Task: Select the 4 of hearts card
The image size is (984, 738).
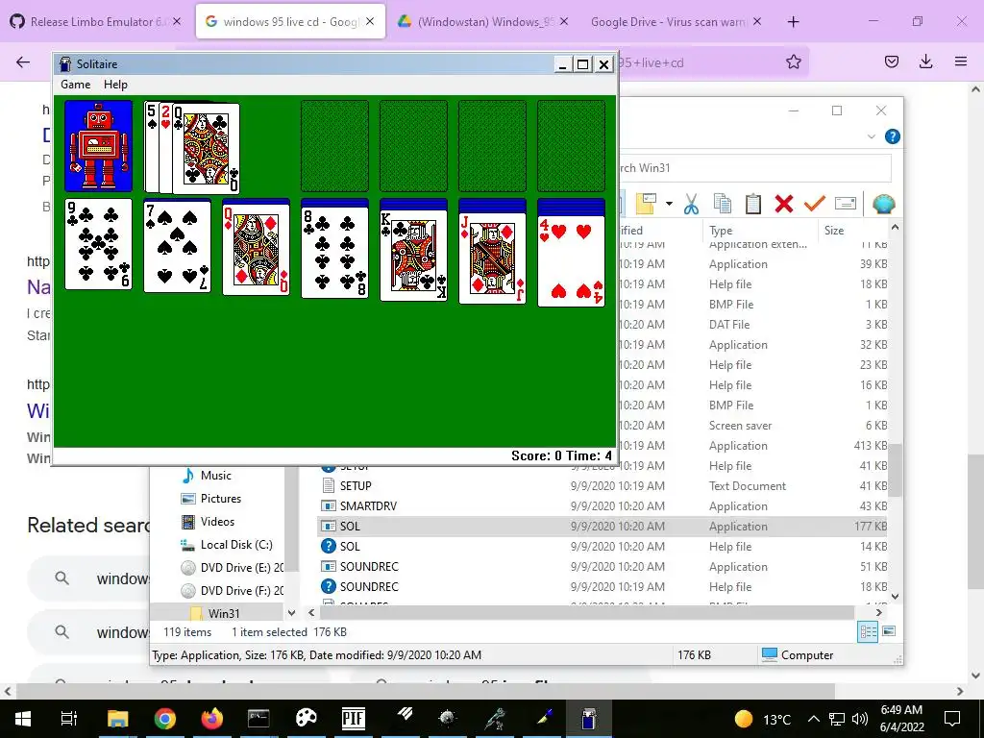Action: 571,261
